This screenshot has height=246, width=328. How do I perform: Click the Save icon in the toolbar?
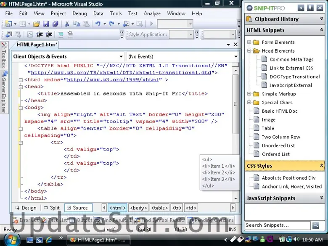pyautogui.click(x=46, y=24)
